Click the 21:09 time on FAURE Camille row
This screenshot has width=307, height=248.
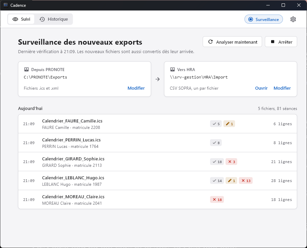[29, 124]
